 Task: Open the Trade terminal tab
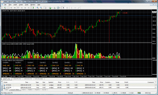tap(6, 90)
